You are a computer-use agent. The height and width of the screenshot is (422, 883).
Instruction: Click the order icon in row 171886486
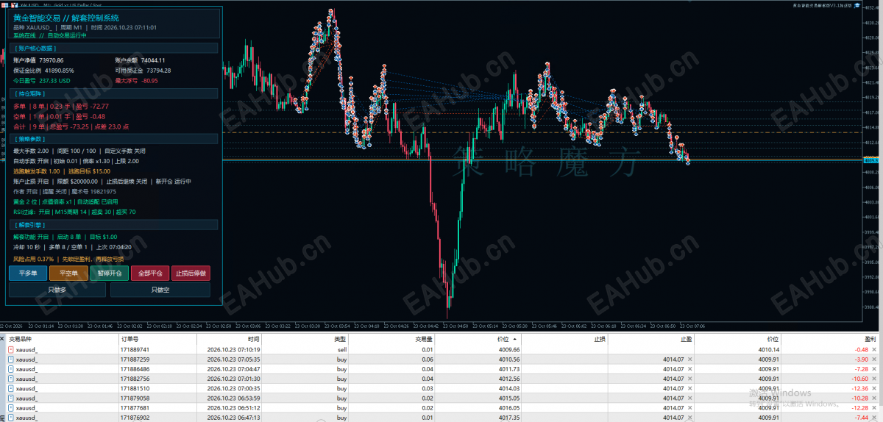(x=11, y=369)
